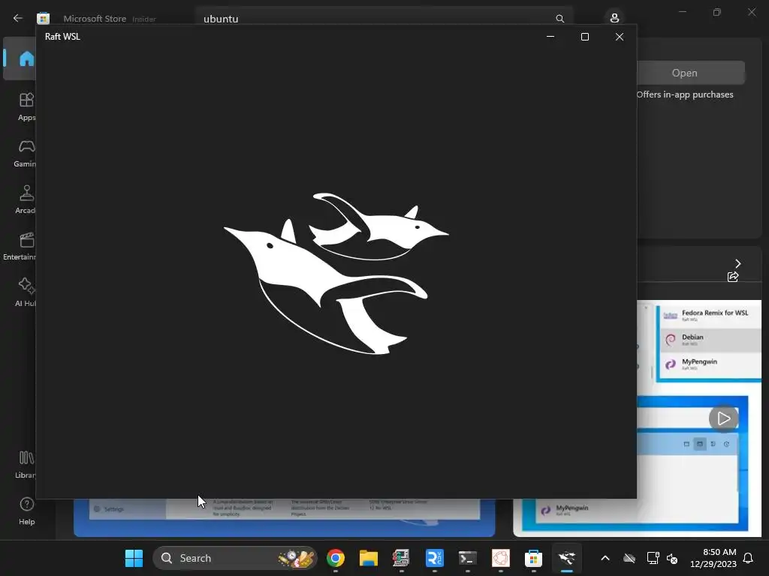Open Apps section in Store sidebar

coord(26,106)
